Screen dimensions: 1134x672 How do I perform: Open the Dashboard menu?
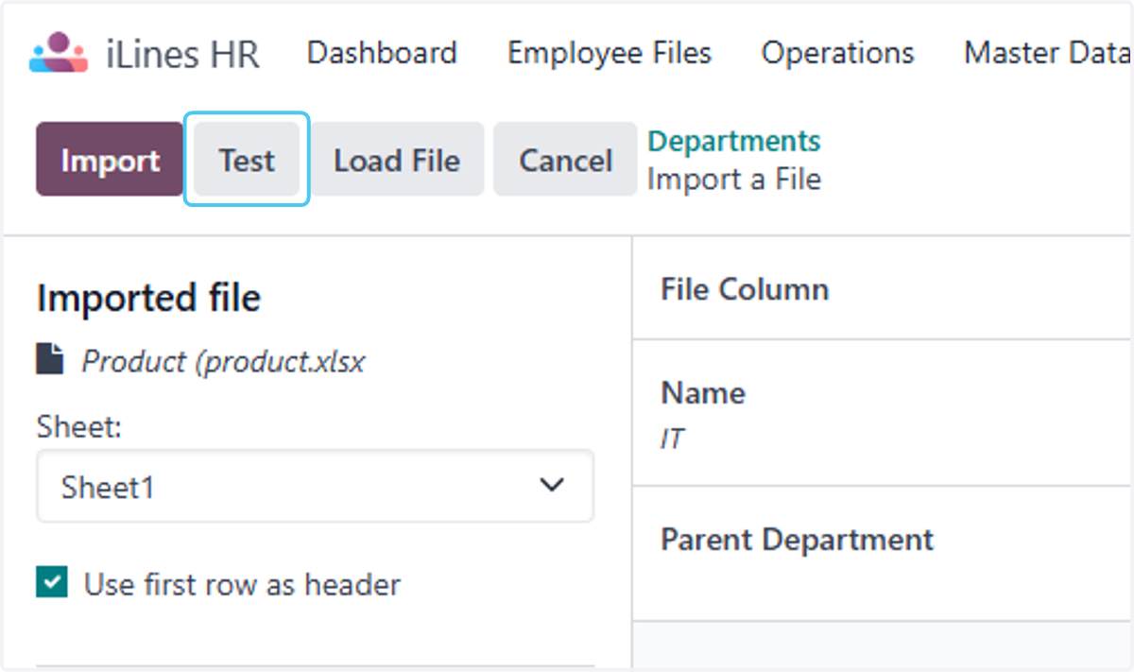click(x=382, y=53)
